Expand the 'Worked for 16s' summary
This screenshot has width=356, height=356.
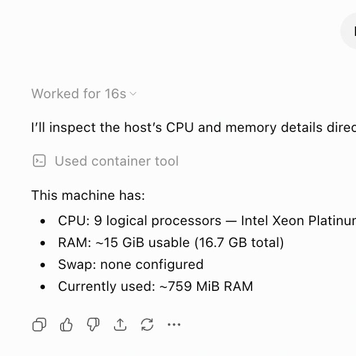[84, 94]
